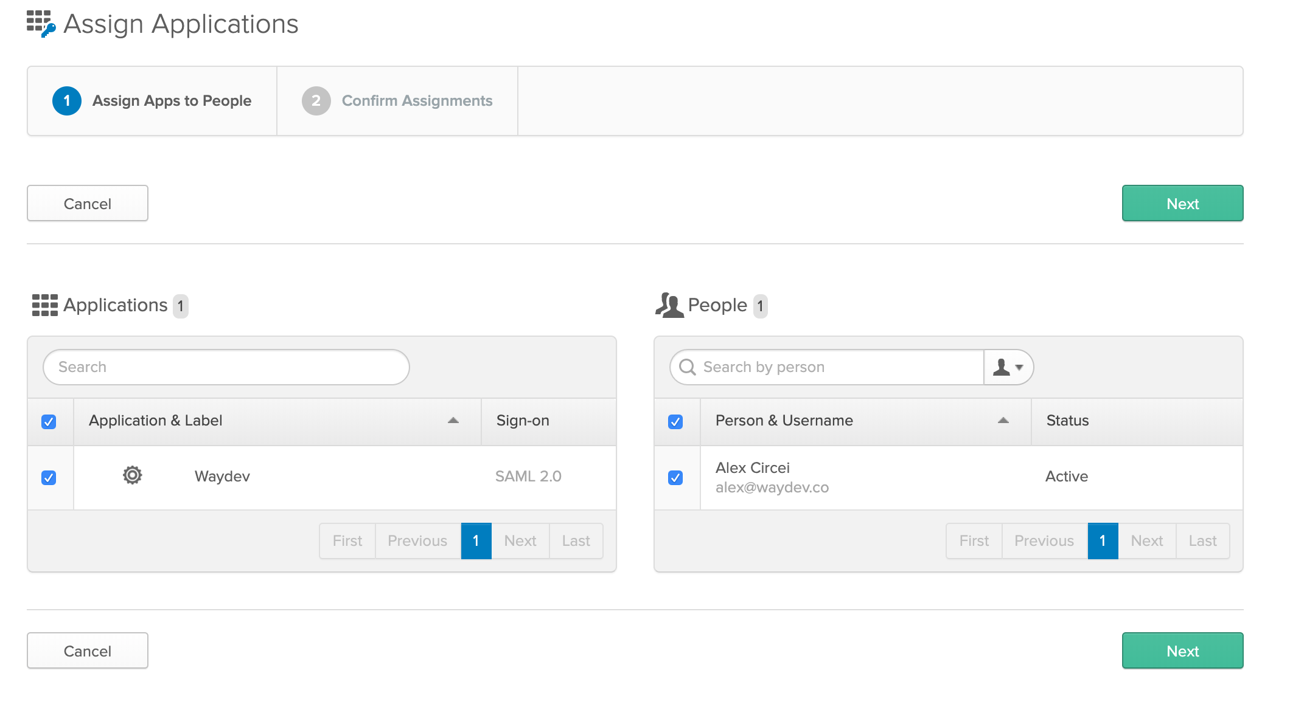The width and height of the screenshot is (1290, 727).
Task: Click the step 2 circle icon
Action: 316,101
